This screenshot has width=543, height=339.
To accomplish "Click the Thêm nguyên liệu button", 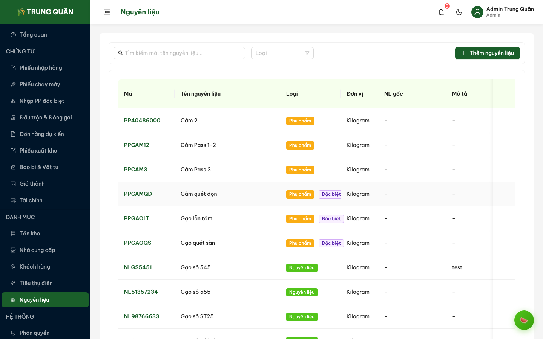I will (x=487, y=53).
